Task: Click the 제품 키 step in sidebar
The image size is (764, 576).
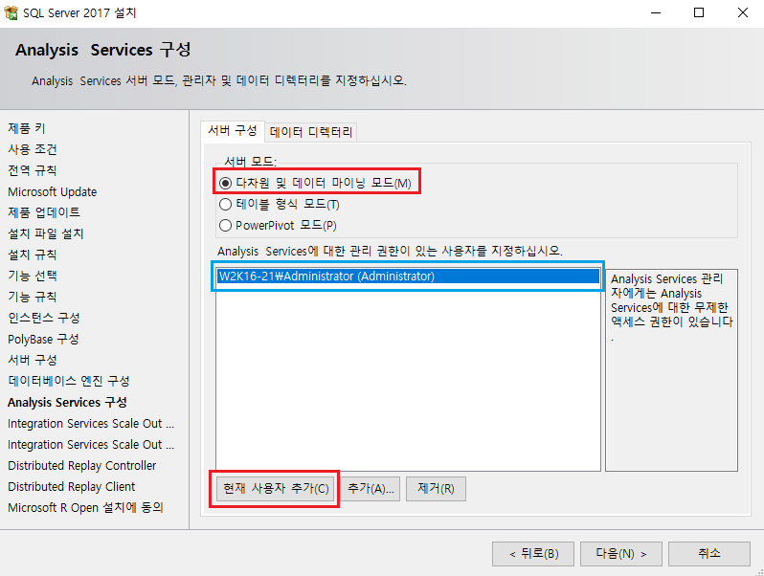Action: coord(26,128)
